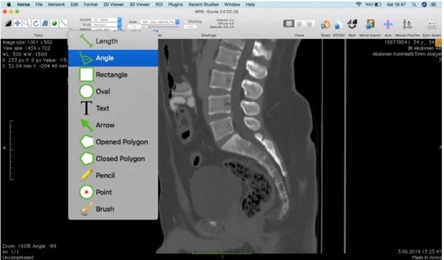Open the ROI menu in menu bar
Screen dimensions: 444x260
point(159,4)
